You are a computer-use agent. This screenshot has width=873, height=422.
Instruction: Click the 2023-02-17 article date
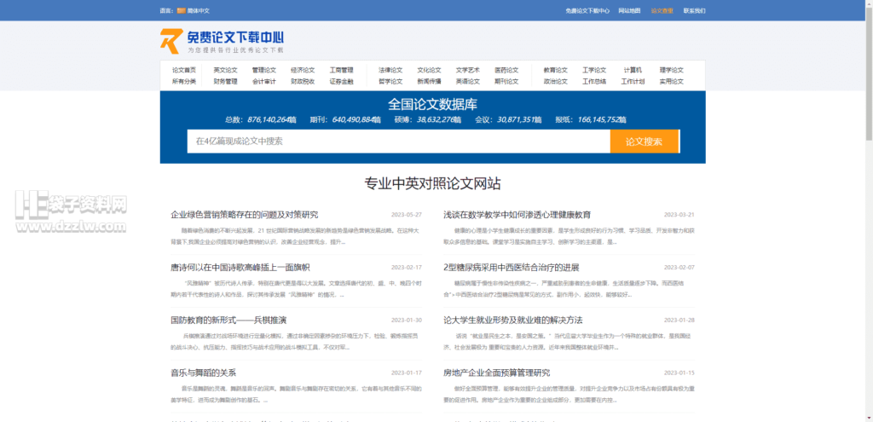[x=407, y=267]
